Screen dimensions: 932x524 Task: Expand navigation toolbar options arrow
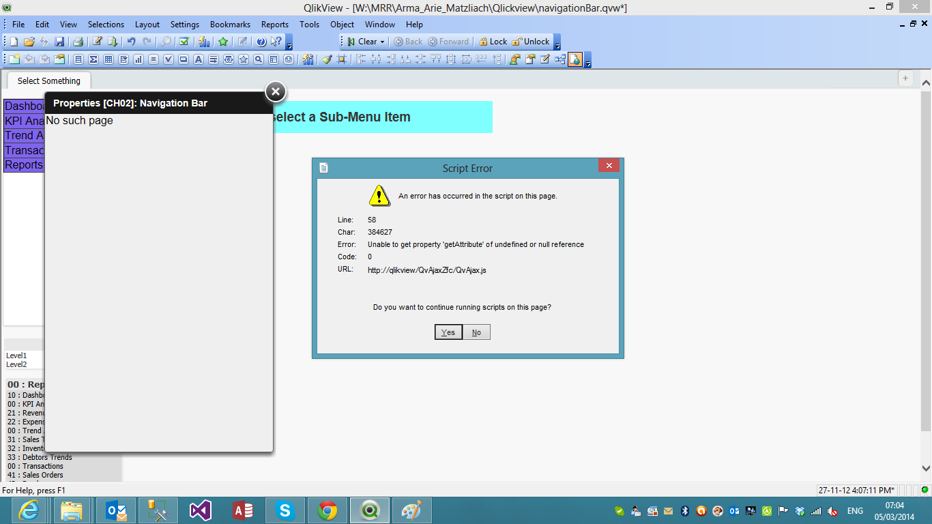(x=557, y=42)
